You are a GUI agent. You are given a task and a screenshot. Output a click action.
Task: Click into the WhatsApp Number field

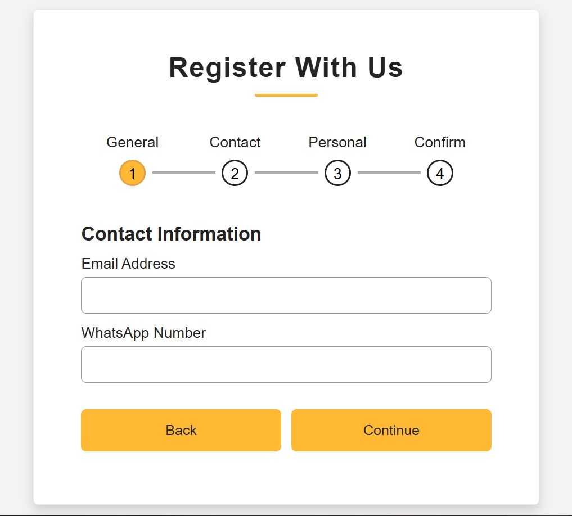tap(286, 364)
